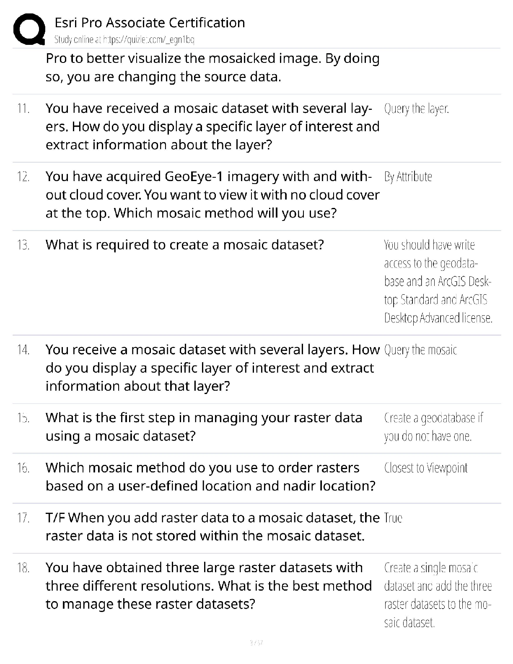Click the Quizlet Q logo icon
This screenshot has height=664, width=513.
pyautogui.click(x=29, y=29)
